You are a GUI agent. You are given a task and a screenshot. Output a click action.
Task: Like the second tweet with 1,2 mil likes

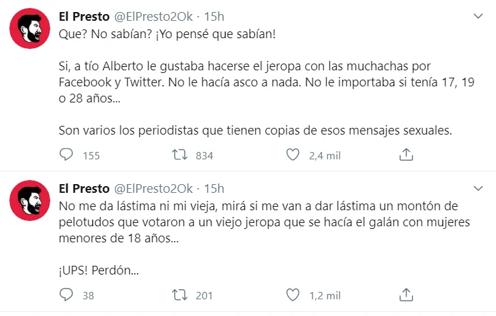coord(293,295)
